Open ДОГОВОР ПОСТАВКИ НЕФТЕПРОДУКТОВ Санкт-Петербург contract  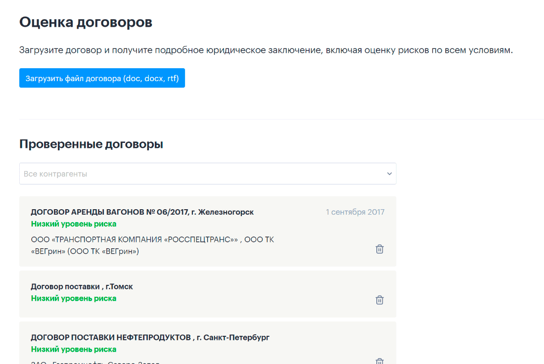point(150,337)
